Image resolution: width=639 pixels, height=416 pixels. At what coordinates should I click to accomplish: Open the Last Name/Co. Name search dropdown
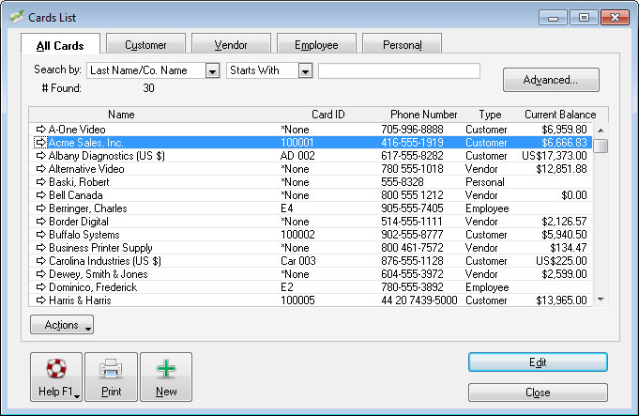[x=212, y=71]
